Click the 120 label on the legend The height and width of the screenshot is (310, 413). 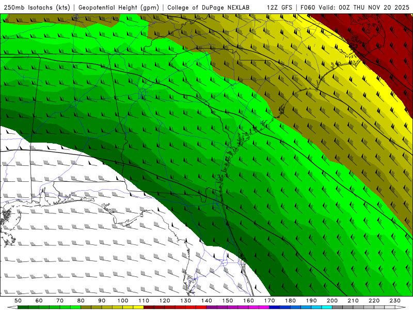tap(165, 301)
